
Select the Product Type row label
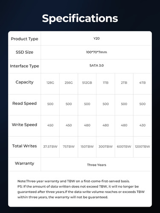(x=24, y=39)
